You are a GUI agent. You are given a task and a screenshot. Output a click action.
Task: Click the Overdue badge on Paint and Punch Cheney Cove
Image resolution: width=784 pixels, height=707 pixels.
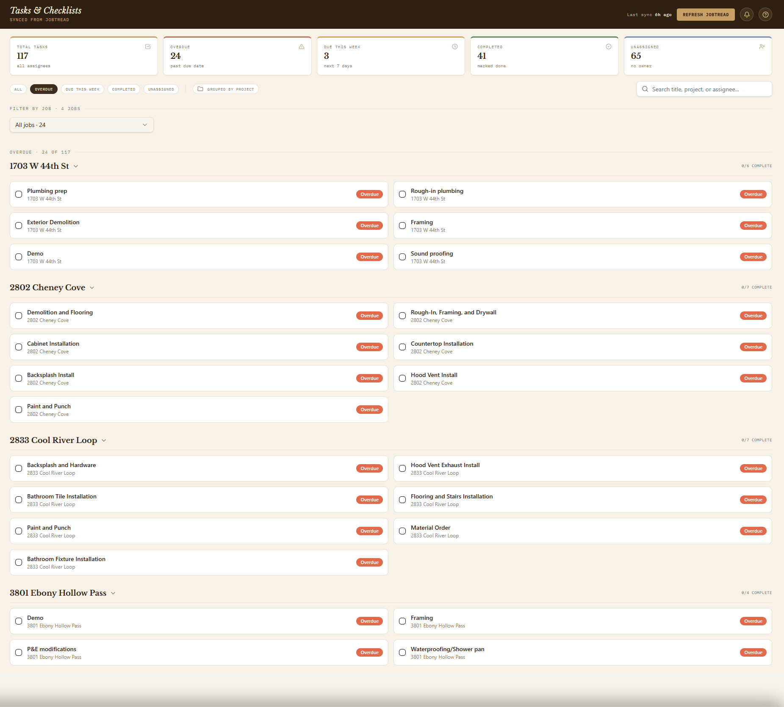pyautogui.click(x=369, y=410)
